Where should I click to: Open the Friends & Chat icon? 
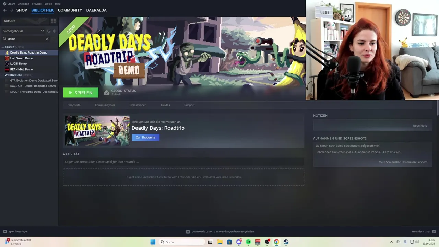(x=434, y=232)
